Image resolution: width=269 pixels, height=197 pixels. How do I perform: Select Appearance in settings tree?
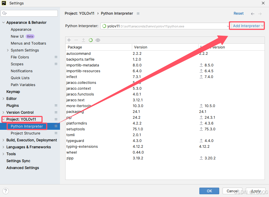(21, 30)
